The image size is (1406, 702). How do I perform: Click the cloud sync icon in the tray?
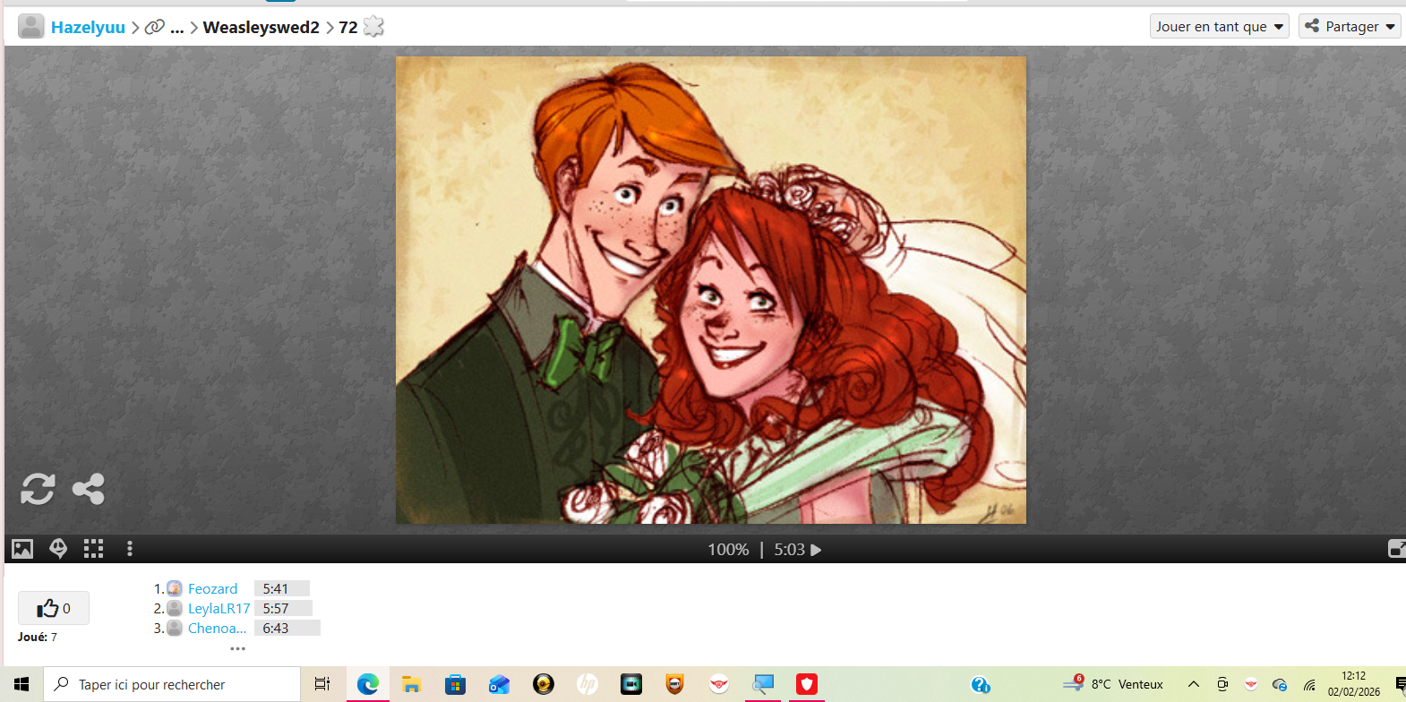1279,685
